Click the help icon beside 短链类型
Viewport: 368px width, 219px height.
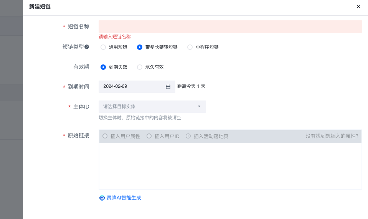[x=87, y=47]
